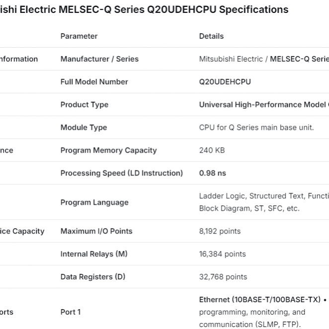
Task: Click the Data Registers (D) label
Action: point(92,277)
